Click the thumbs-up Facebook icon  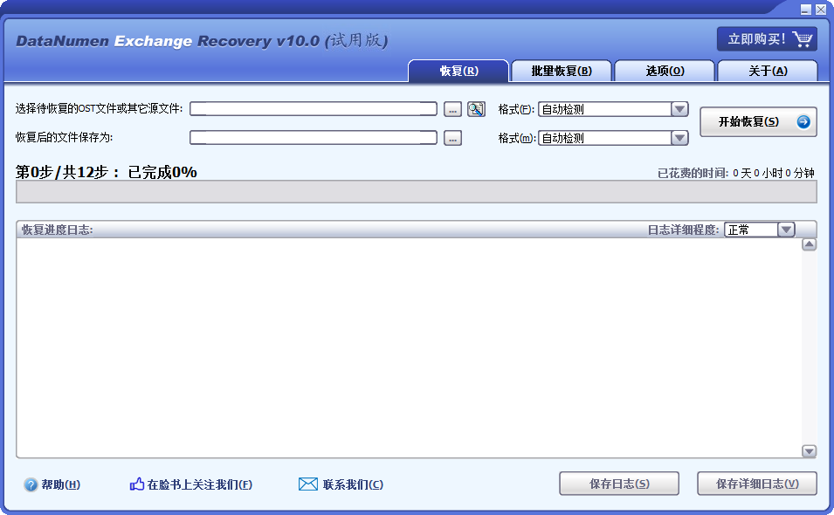pyautogui.click(x=135, y=483)
